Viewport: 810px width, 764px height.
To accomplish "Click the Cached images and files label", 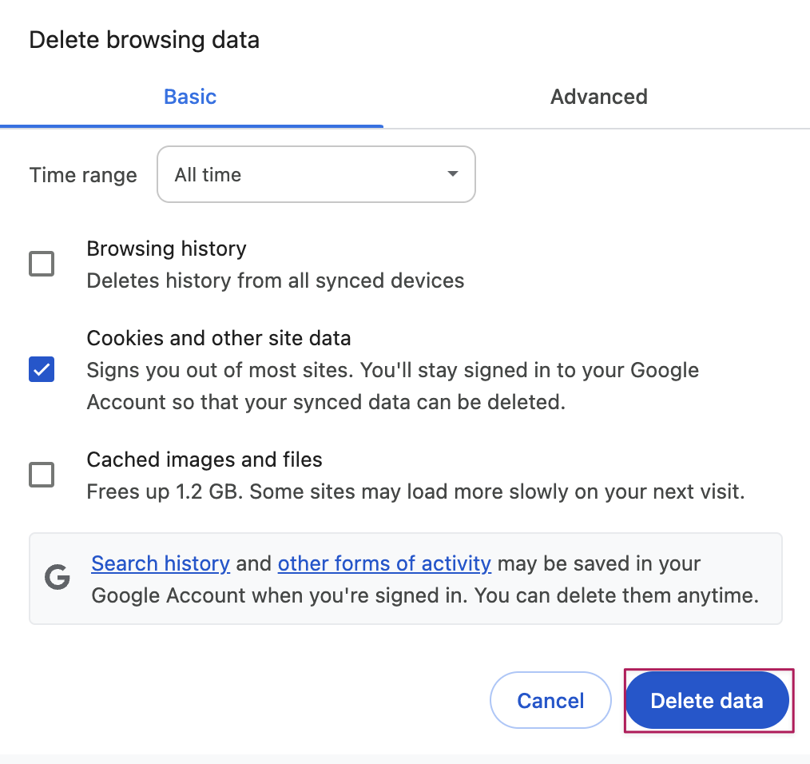I will point(204,460).
